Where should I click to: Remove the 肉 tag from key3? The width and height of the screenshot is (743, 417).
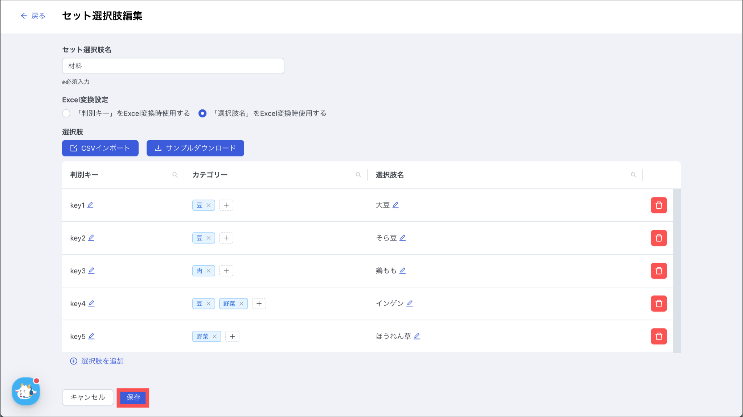coord(209,271)
